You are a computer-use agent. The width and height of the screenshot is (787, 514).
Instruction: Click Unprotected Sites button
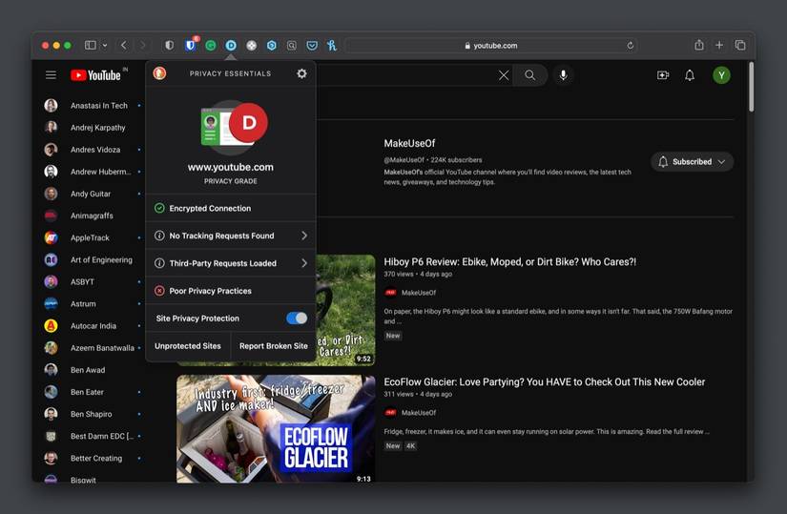188,346
